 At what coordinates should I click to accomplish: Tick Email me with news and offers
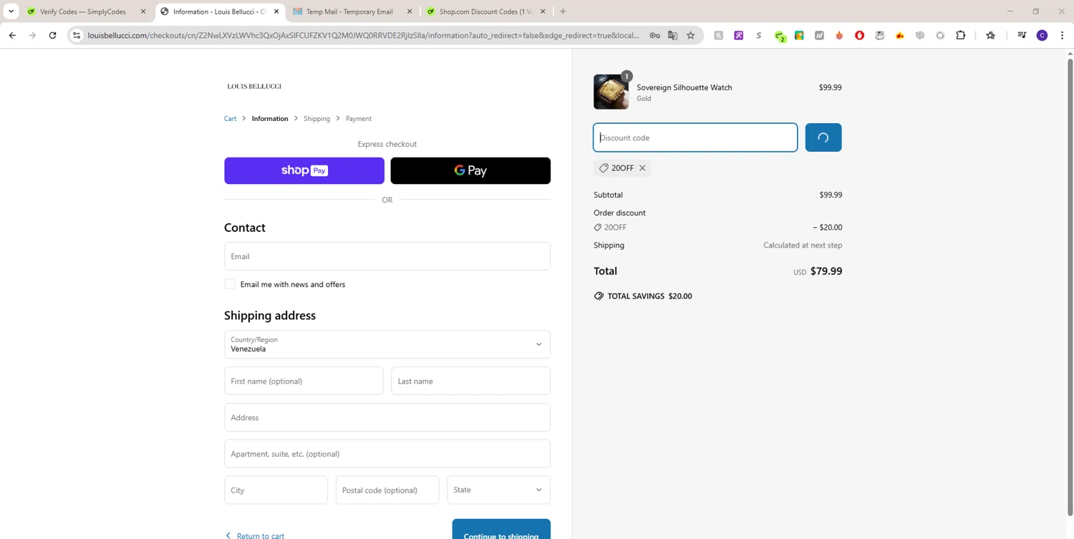pyautogui.click(x=230, y=284)
